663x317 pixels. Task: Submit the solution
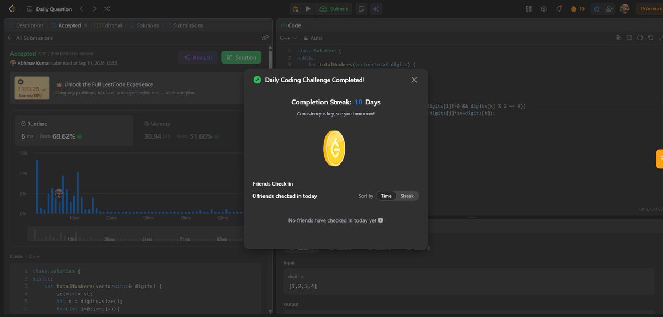[335, 9]
